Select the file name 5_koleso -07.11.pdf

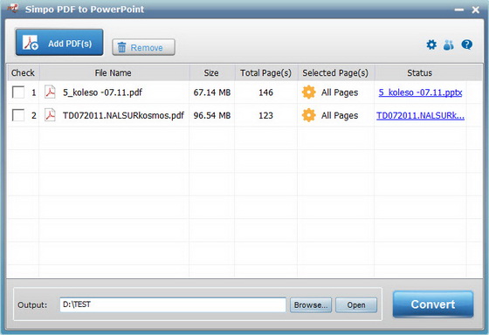[x=102, y=92]
